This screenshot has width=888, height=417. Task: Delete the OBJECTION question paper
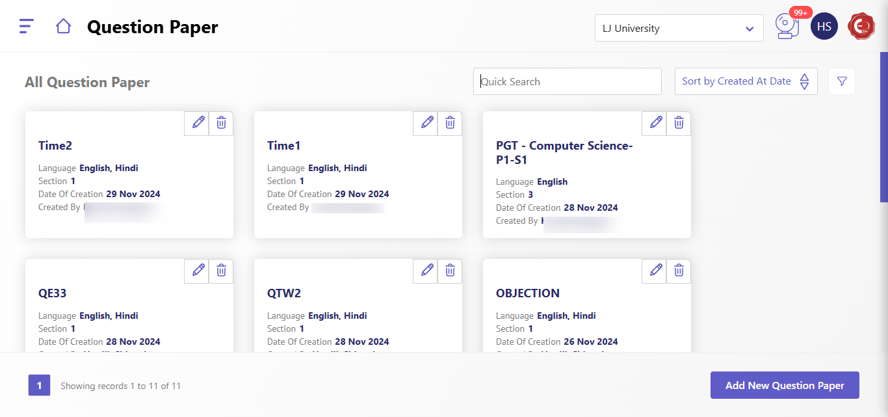click(679, 270)
